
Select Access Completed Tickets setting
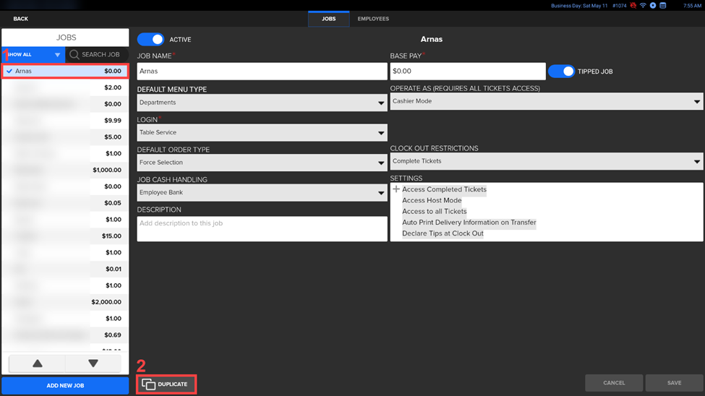(444, 189)
